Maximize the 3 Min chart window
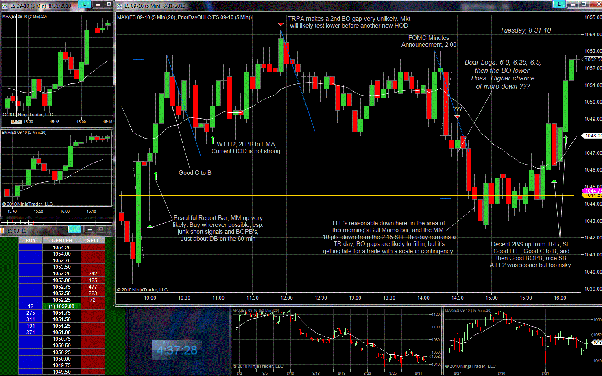 (x=109, y=4)
